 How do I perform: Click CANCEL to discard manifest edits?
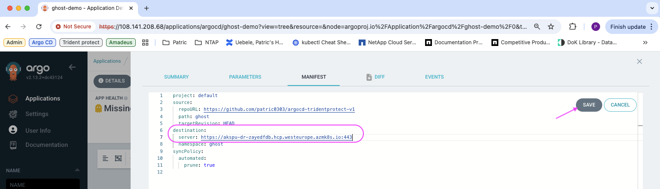coord(620,105)
